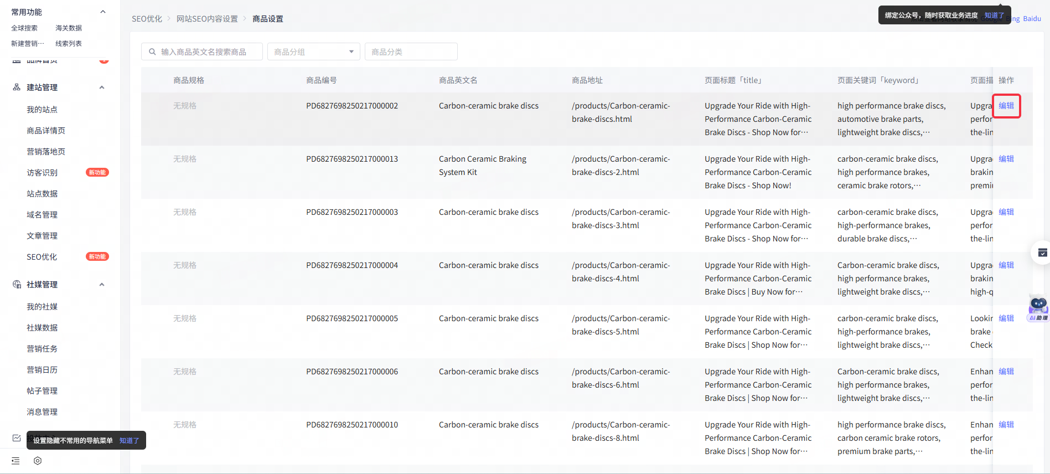Open SEO优化 in the sidebar
The width and height of the screenshot is (1050, 474).
click(x=42, y=257)
